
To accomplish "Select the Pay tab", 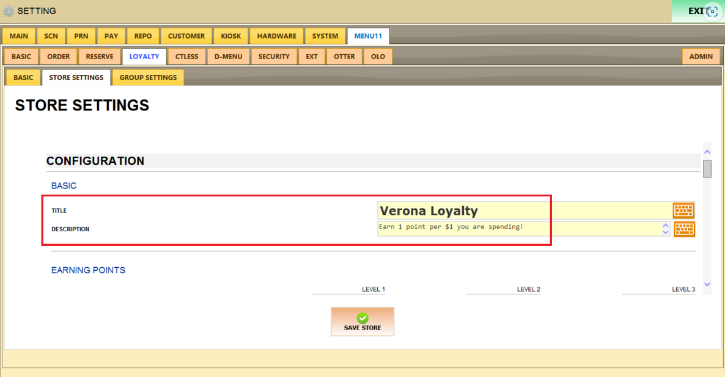I will click(x=111, y=36).
